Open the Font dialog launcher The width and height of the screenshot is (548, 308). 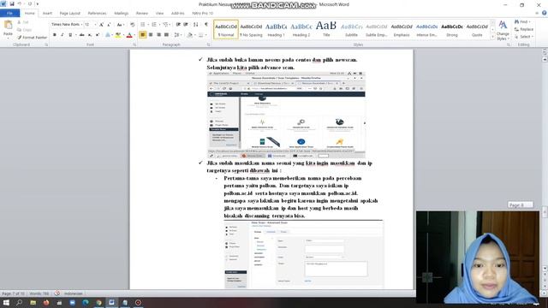[134, 44]
